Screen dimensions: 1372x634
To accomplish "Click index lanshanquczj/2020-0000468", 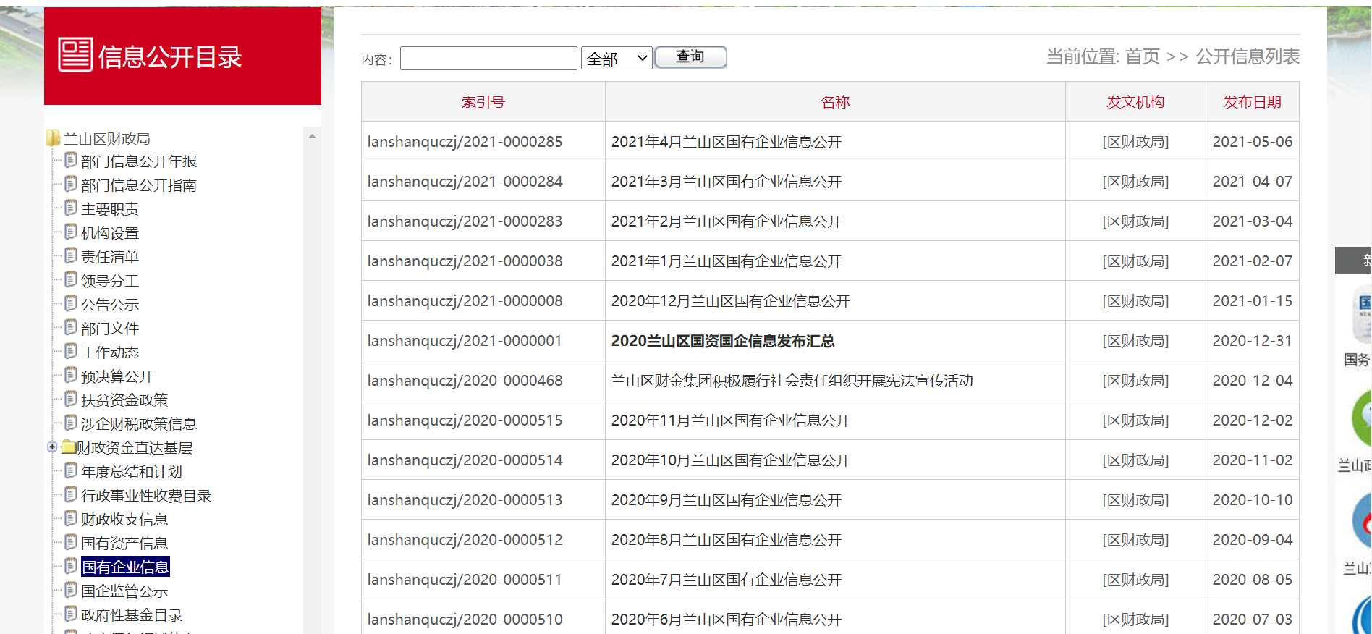I will coord(465,381).
